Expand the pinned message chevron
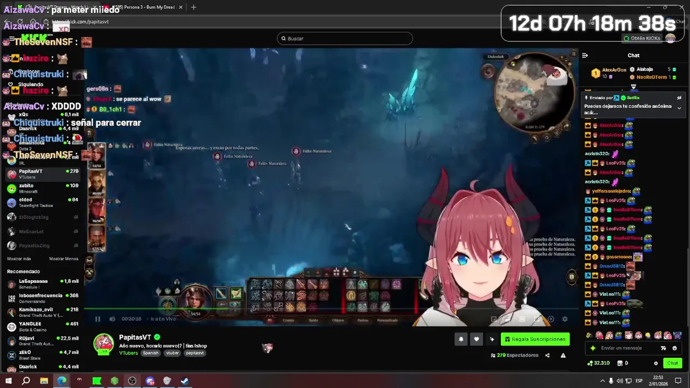 (679, 108)
